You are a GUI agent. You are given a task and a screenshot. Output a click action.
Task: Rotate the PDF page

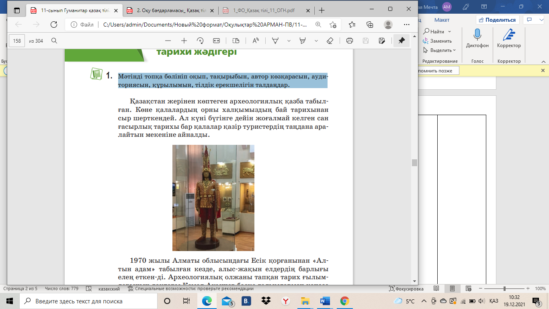click(x=200, y=41)
